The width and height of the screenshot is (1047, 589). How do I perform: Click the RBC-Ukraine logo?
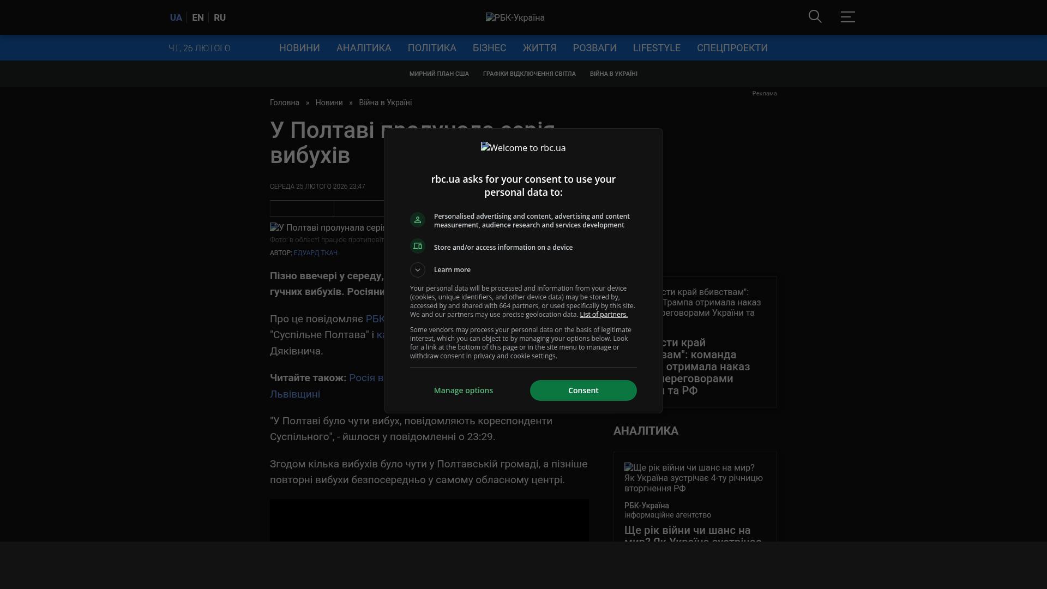(515, 18)
